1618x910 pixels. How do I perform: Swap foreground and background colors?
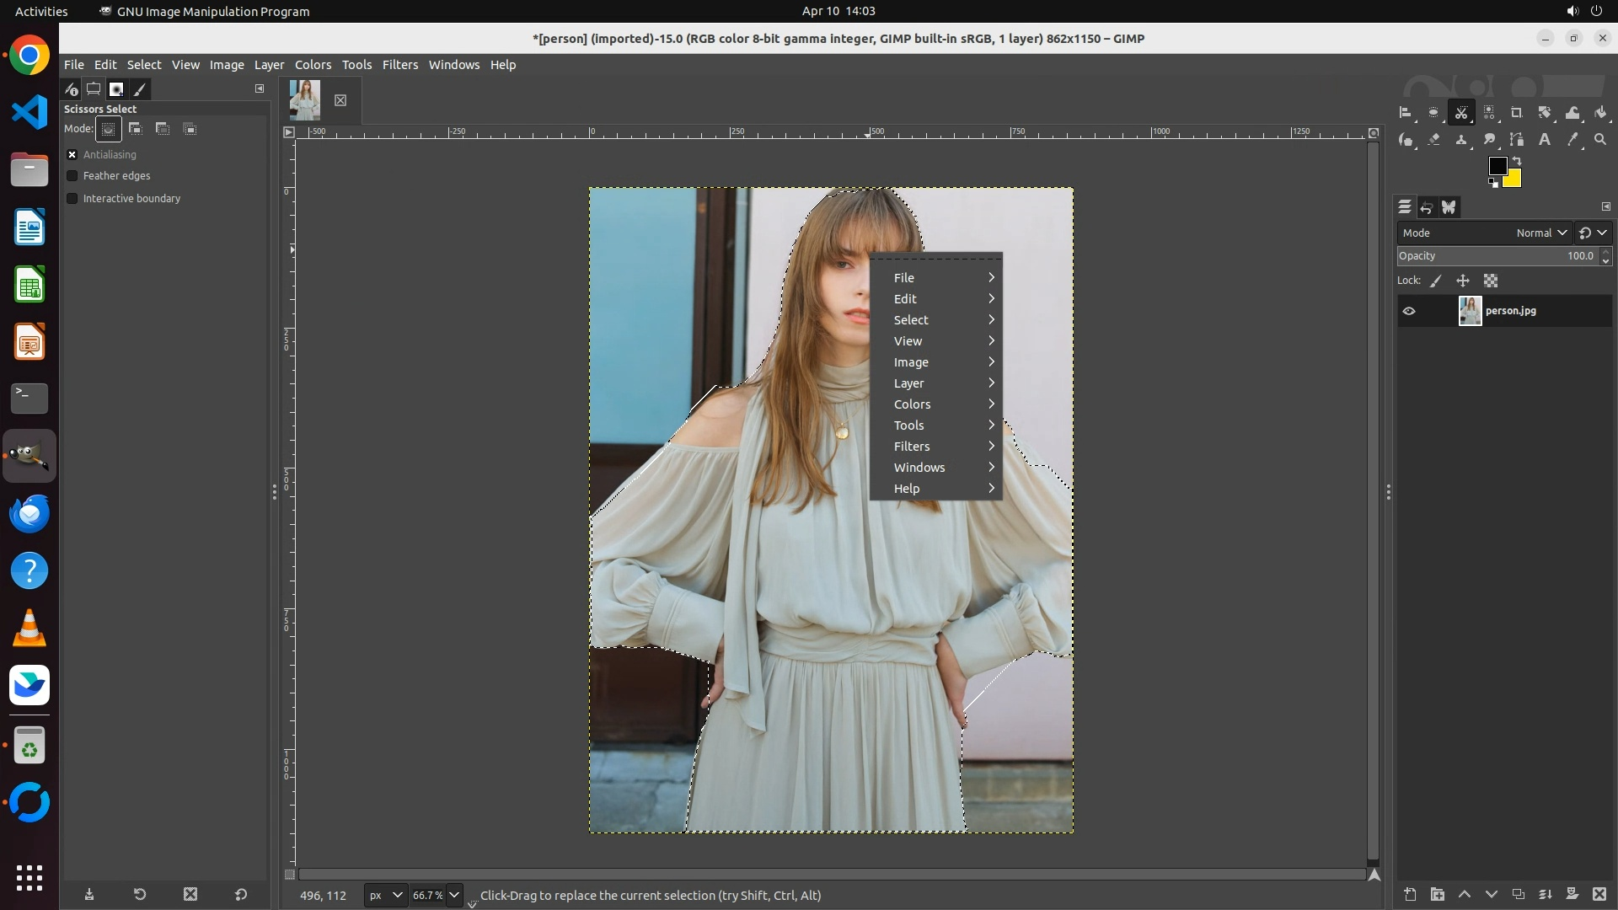(1517, 161)
